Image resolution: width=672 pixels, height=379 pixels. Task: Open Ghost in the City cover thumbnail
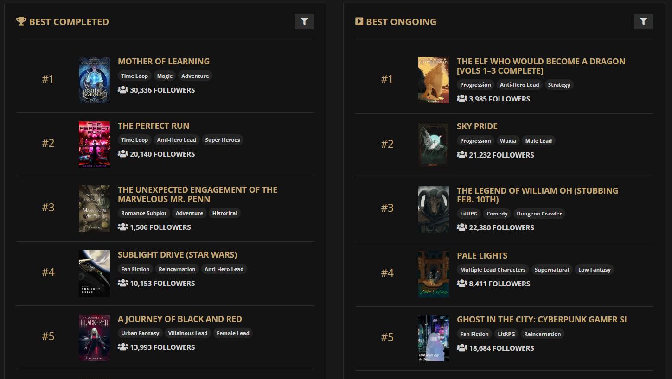pyautogui.click(x=433, y=338)
